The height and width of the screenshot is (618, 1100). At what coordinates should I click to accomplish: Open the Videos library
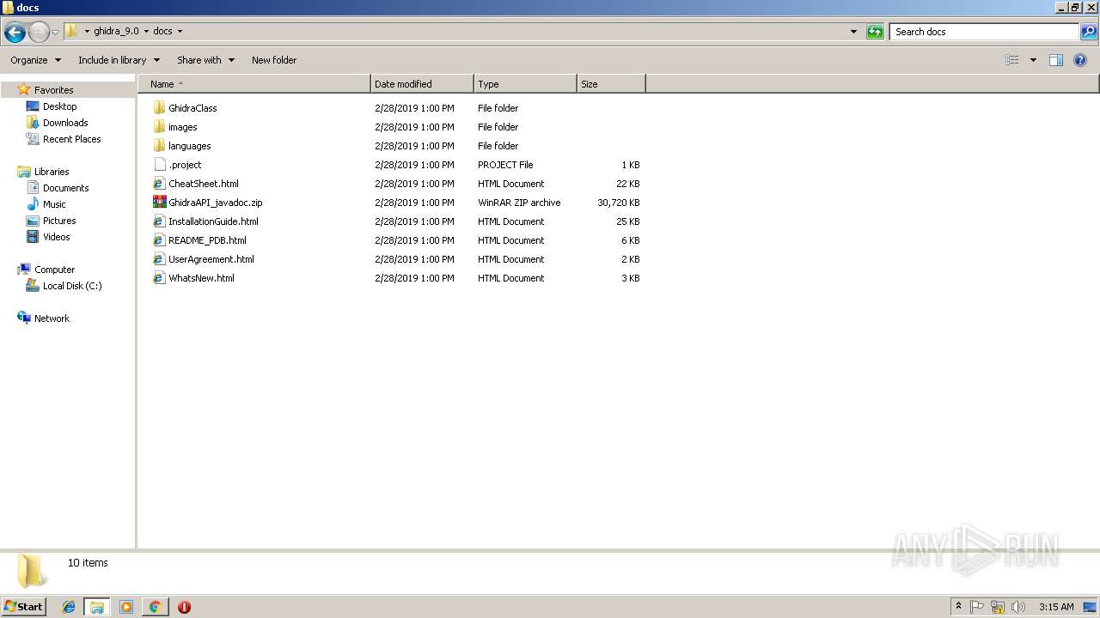(x=56, y=237)
